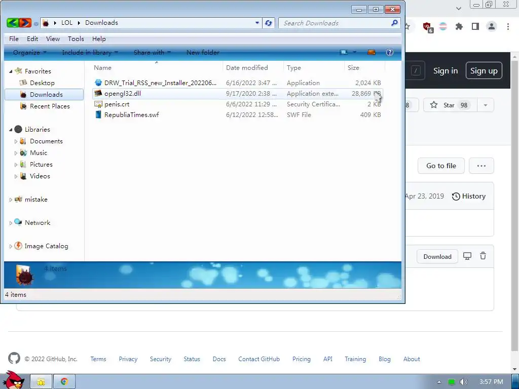This screenshot has width=519, height=389.
Task: Click the search magnifier in Explorer
Action: [394, 23]
